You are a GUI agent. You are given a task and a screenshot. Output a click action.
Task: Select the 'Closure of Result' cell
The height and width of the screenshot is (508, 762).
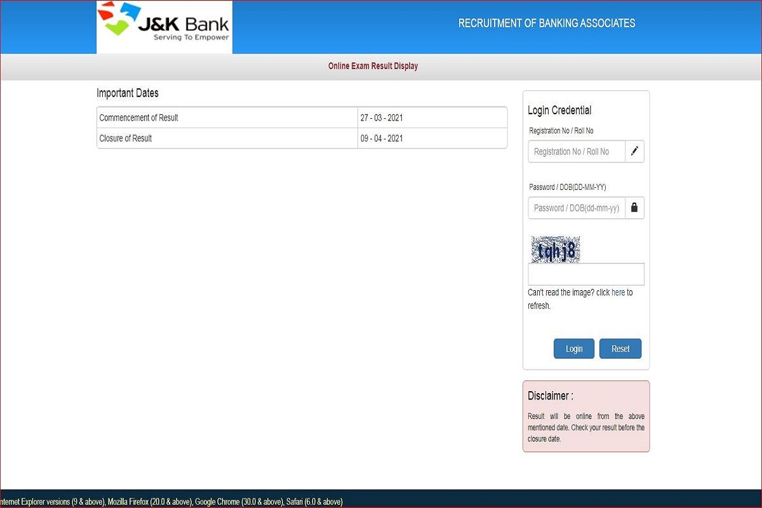tap(227, 138)
